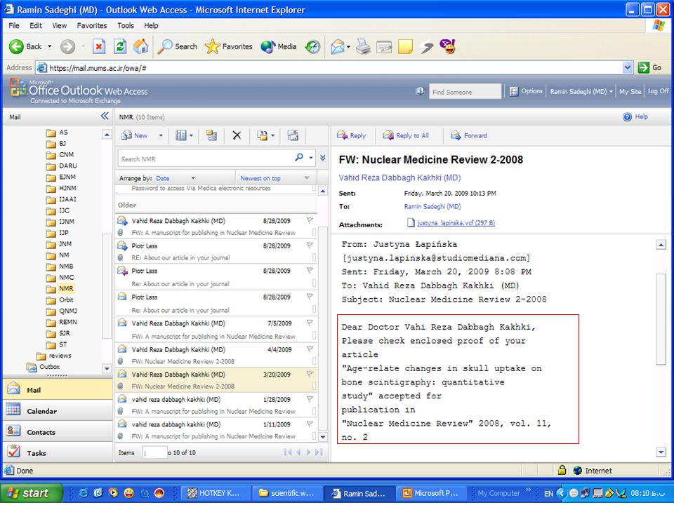Viewport: 674px width, 505px height.
Task: Click the Go button beside address bar
Action: tap(649, 67)
